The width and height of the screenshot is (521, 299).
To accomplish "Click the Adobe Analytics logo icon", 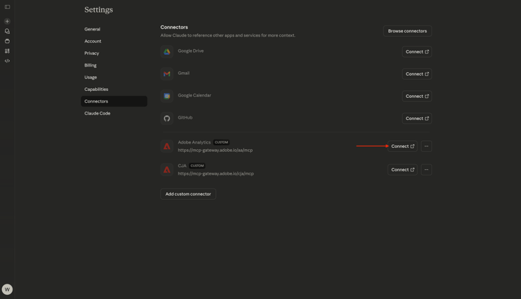I will click(167, 146).
